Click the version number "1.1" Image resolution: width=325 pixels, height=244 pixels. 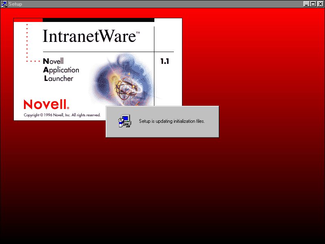(x=165, y=61)
